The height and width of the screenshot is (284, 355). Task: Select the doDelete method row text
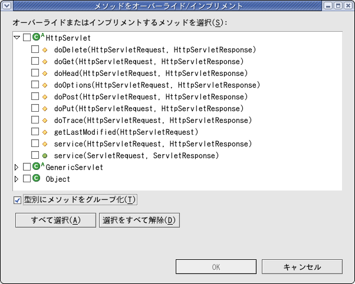(155, 49)
